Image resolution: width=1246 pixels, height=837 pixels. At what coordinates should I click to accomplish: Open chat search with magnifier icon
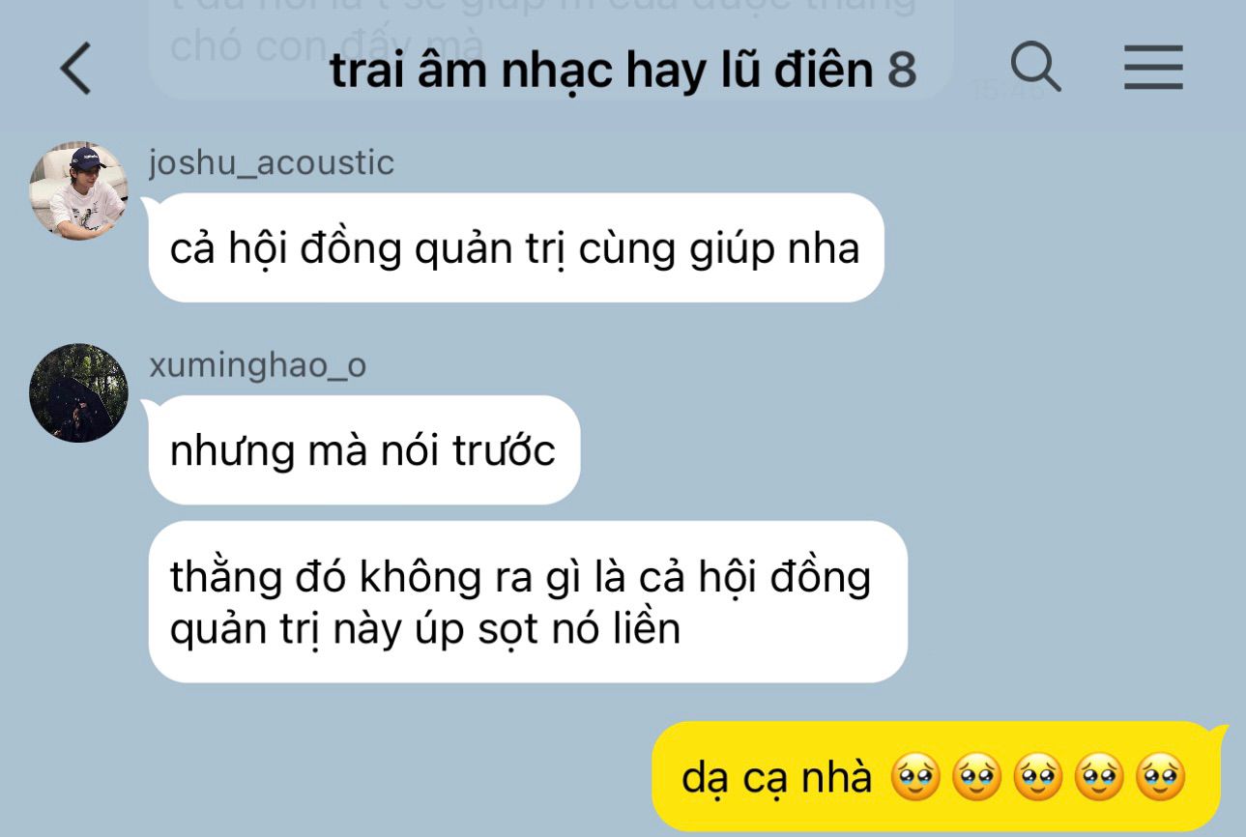1035,67
